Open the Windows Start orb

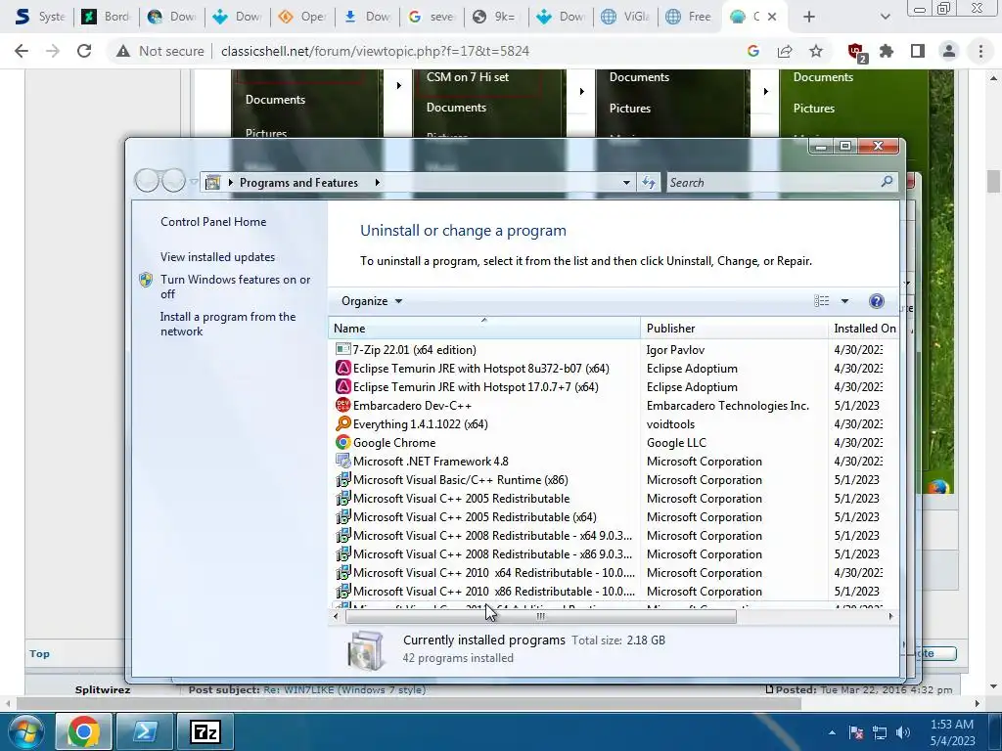pyautogui.click(x=26, y=731)
